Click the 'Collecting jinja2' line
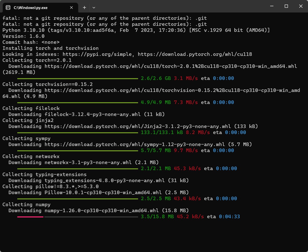Screen dimensions: 308x252 tap(28, 120)
